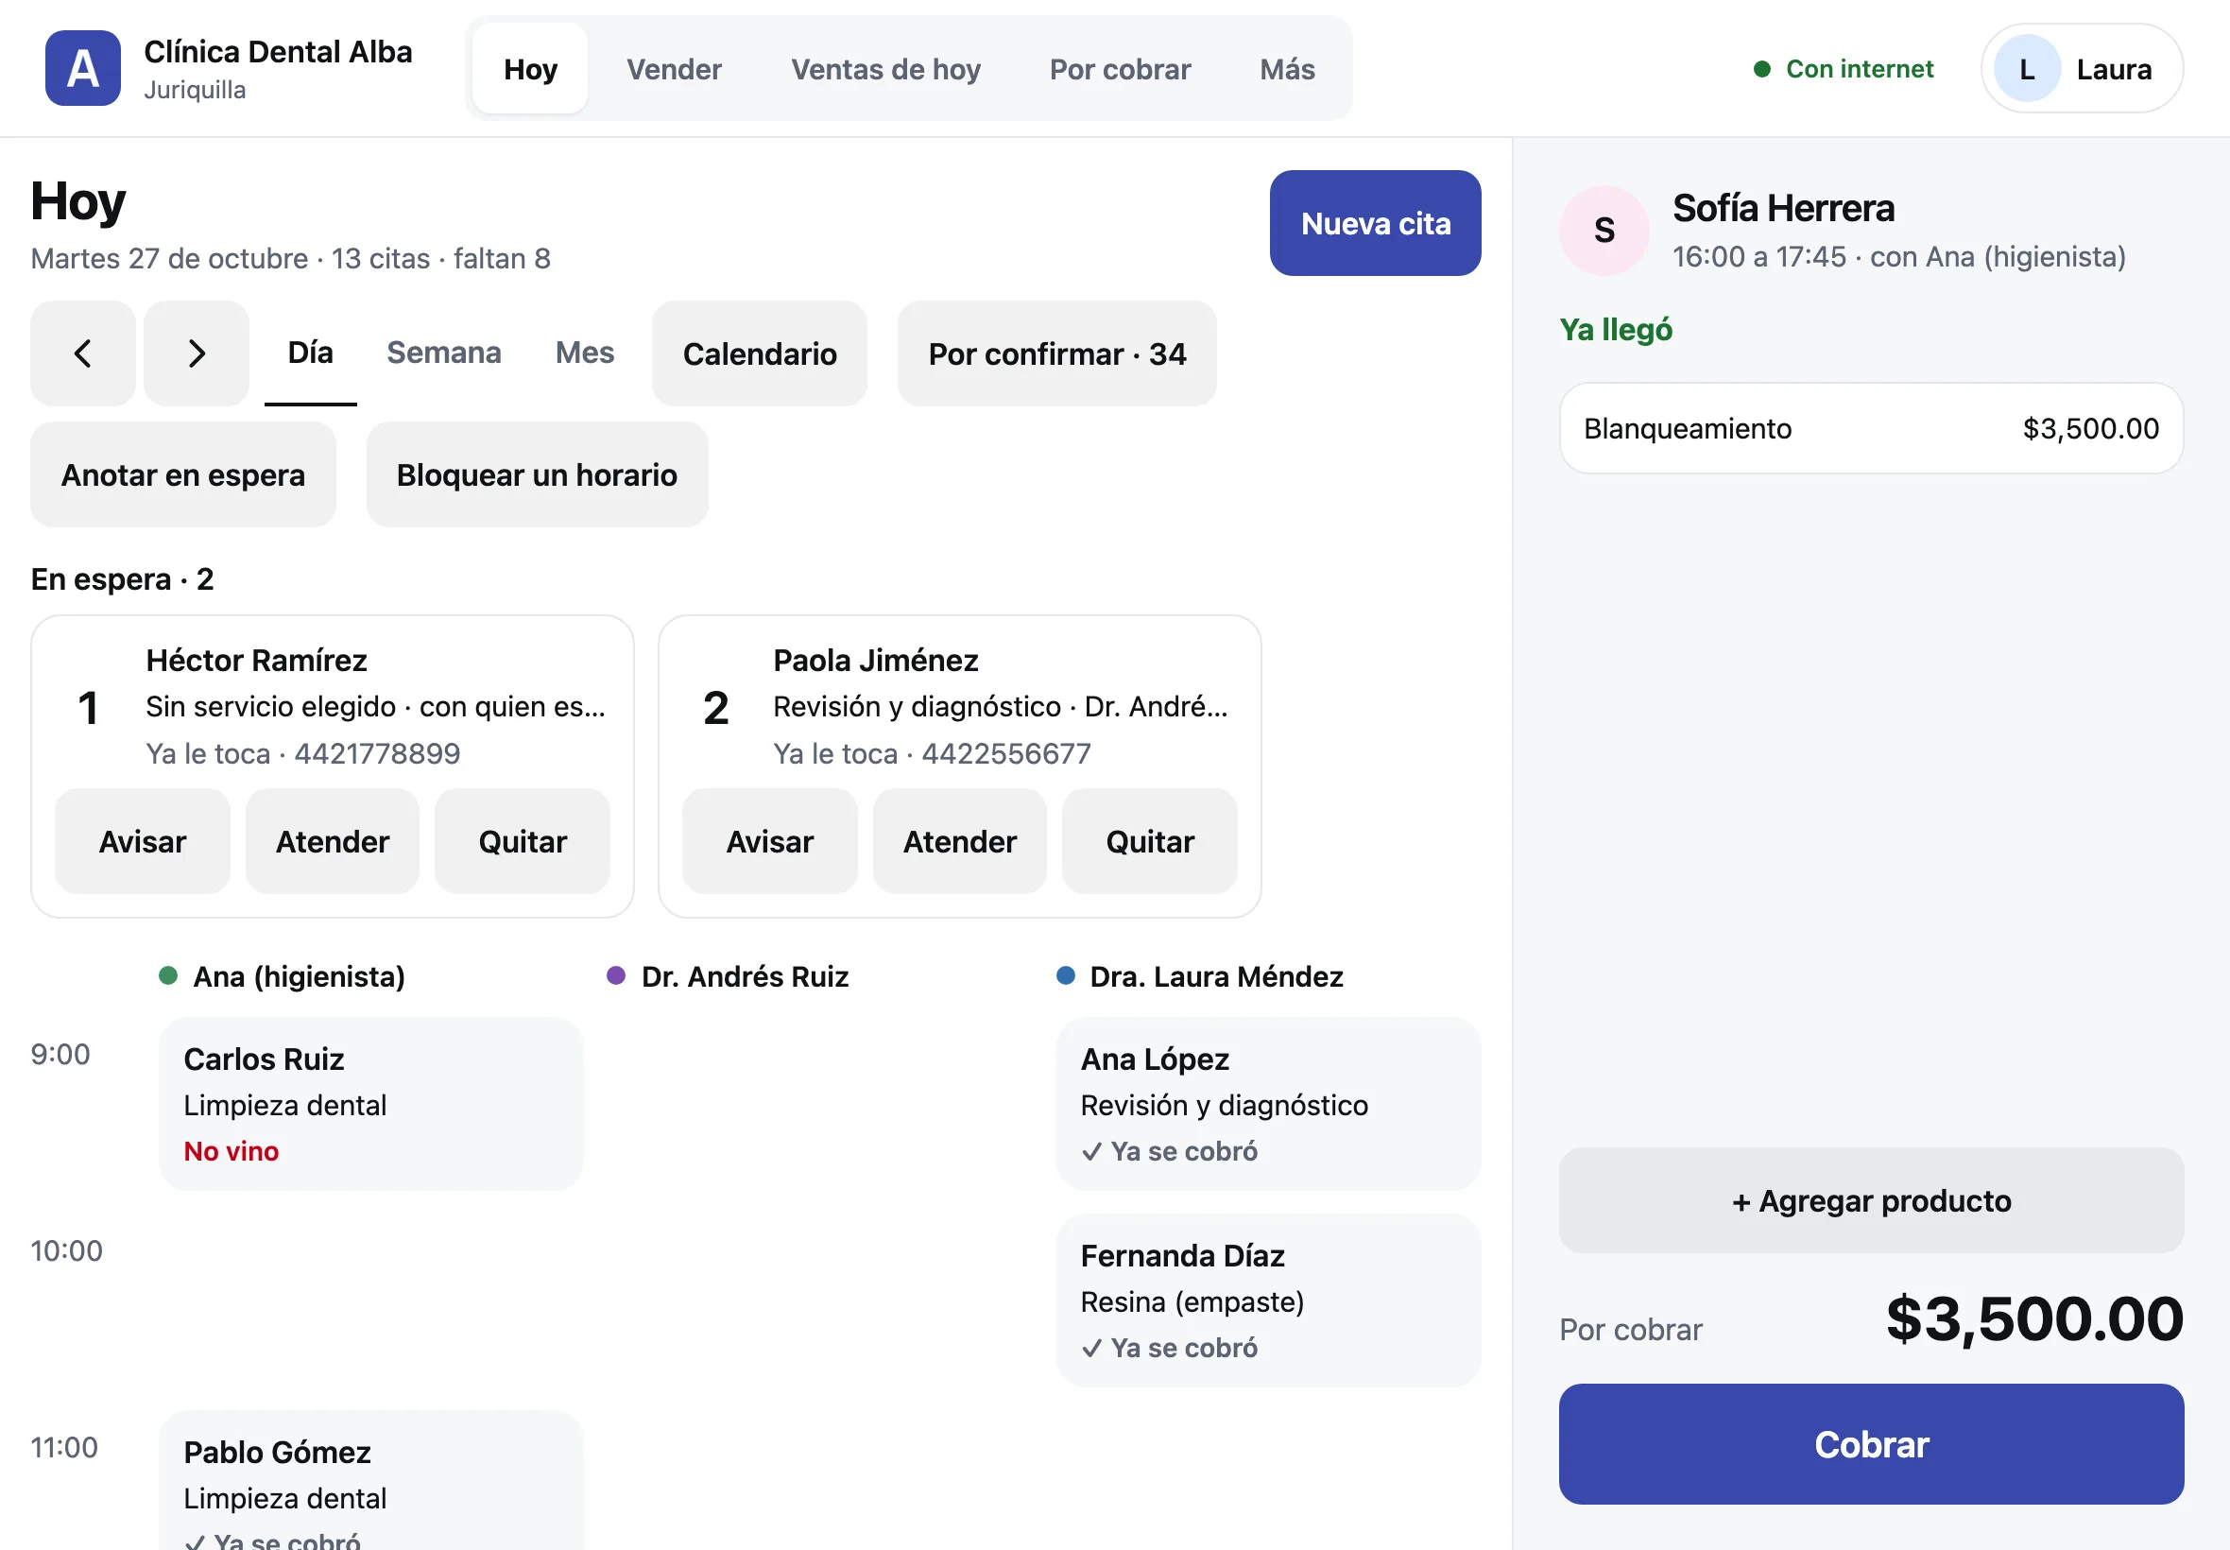The height and width of the screenshot is (1550, 2230).
Task: Open the Hoy tab in top navigation
Action: (x=530, y=69)
